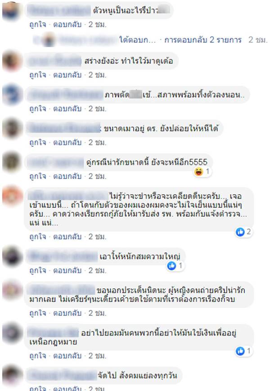The height and width of the screenshot is (391, 270).
Task: Like the ตัวหนูเป็นอะไรรึป่าว comment via ถูกใจ
Action: (38, 24)
